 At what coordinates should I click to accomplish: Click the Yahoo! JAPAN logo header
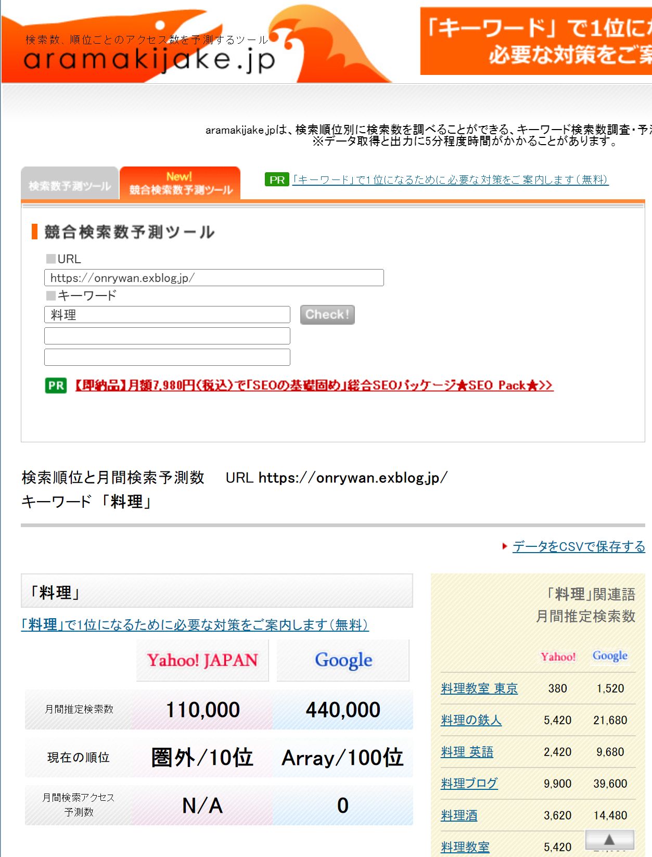pyautogui.click(x=202, y=660)
